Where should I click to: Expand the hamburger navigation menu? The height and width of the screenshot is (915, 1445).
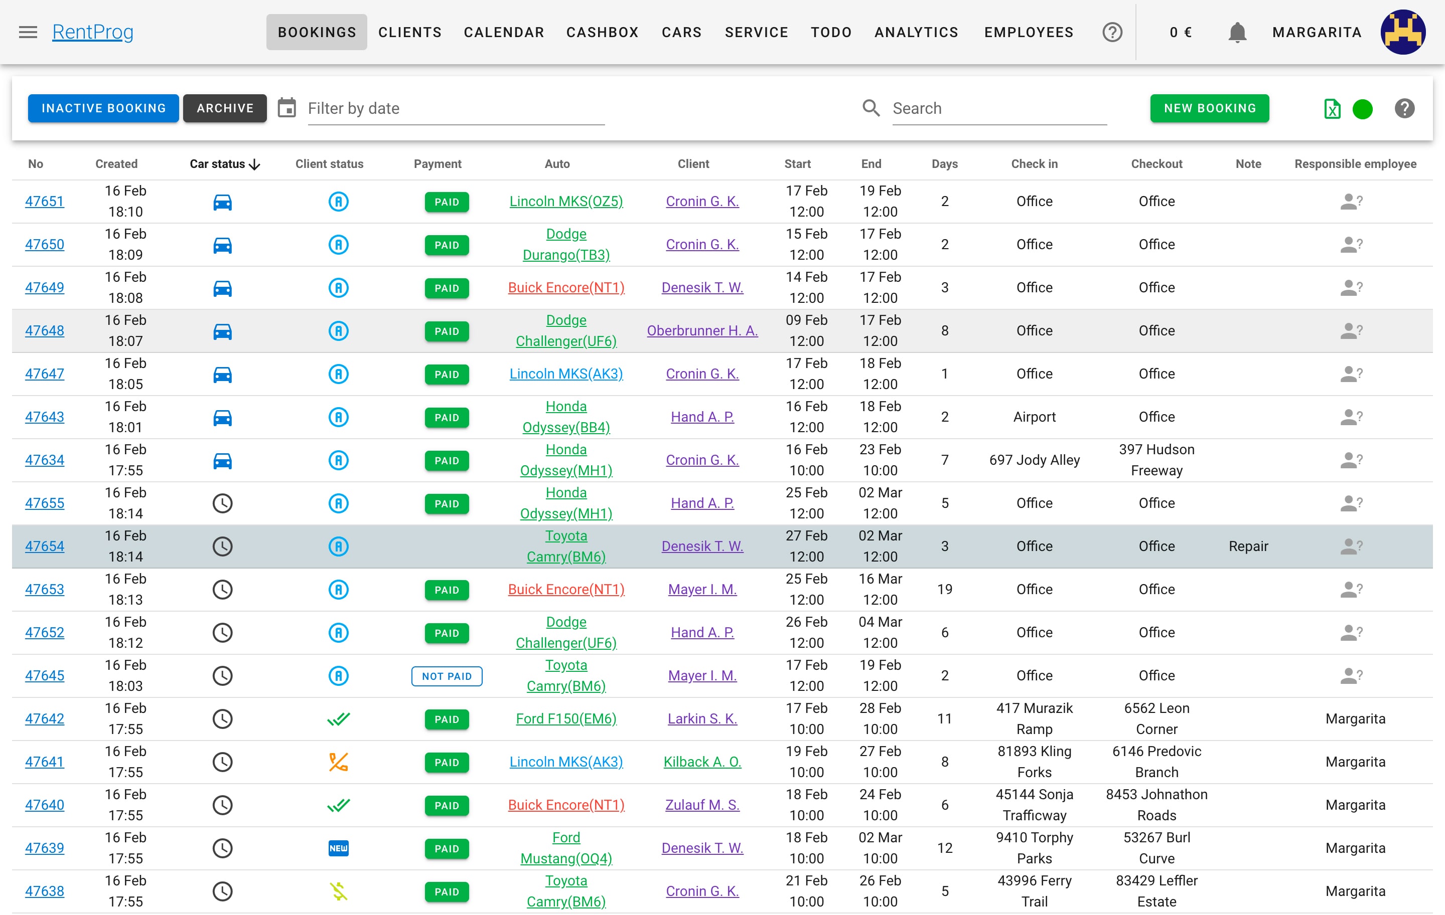click(28, 32)
